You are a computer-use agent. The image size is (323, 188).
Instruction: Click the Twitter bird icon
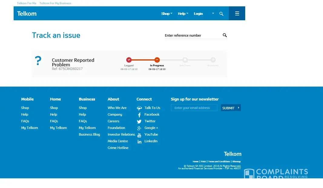(139, 121)
